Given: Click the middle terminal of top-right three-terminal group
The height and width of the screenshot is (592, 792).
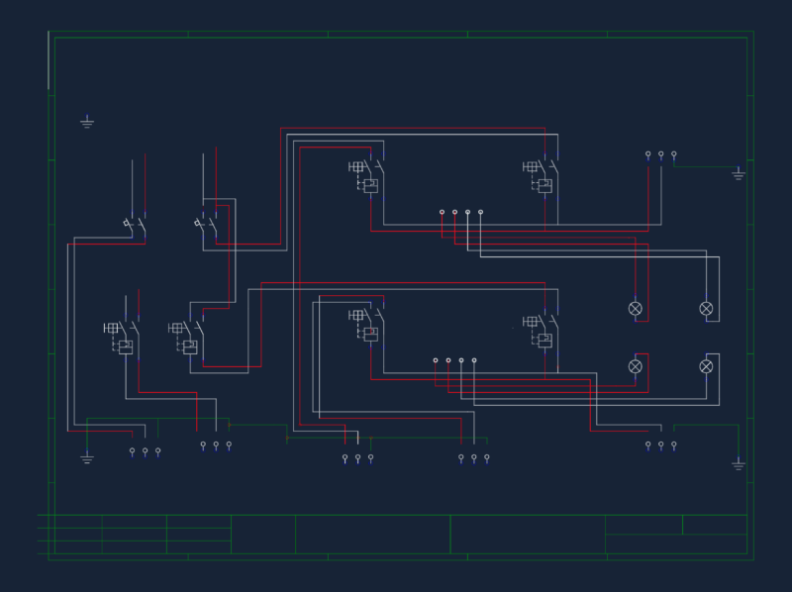Looking at the screenshot, I should pyautogui.click(x=661, y=156).
